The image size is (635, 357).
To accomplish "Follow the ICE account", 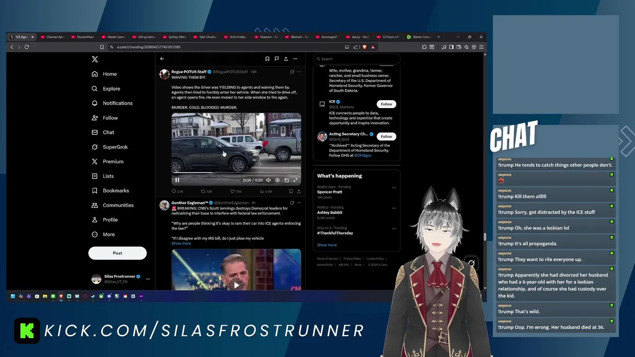I will (x=386, y=104).
